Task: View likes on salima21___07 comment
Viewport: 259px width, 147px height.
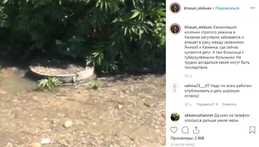Action: [207, 104]
